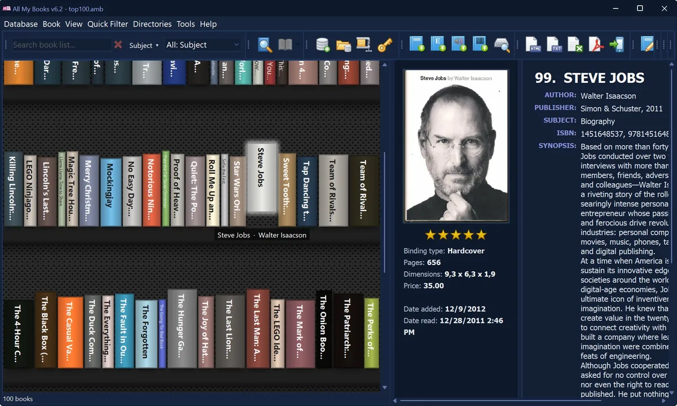Click the bookshelf scroll up arrow
Image resolution: width=677 pixels, height=406 pixels.
pyautogui.click(x=385, y=65)
